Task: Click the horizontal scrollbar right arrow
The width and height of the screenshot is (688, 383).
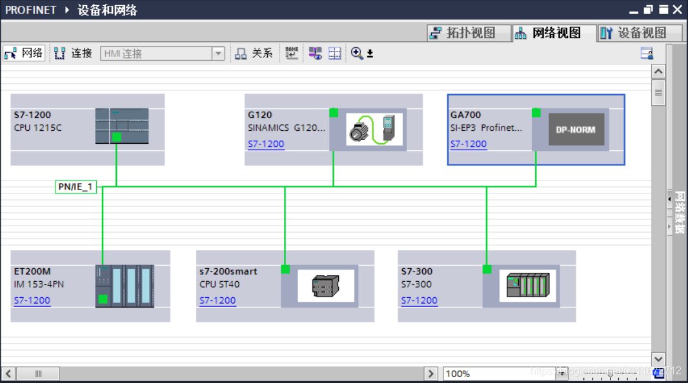Action: tap(431, 374)
